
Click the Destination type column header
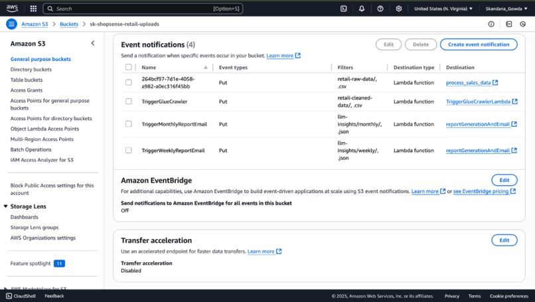pos(414,68)
